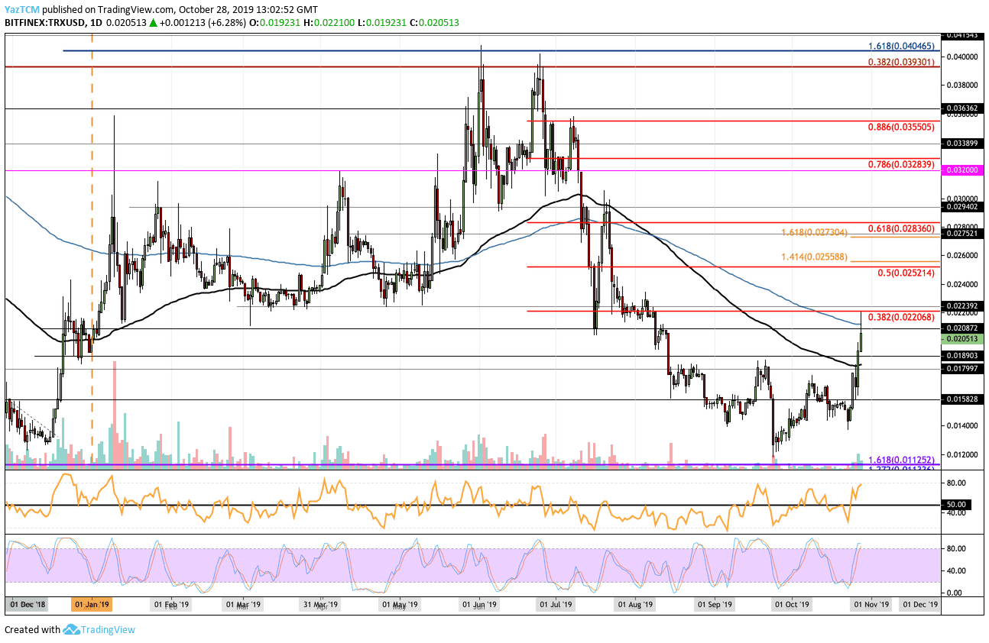Image resolution: width=989 pixels, height=643 pixels.
Task: Click the 0.033899 price axis label
Action: pos(962,143)
